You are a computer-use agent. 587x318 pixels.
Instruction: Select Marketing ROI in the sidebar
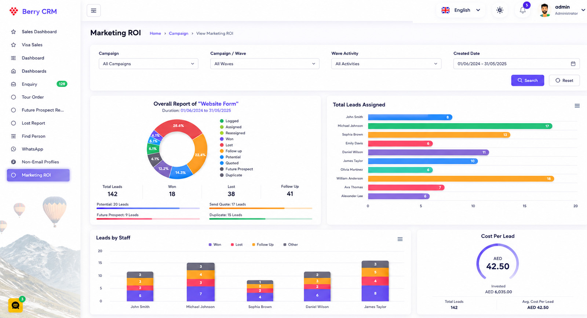point(38,175)
